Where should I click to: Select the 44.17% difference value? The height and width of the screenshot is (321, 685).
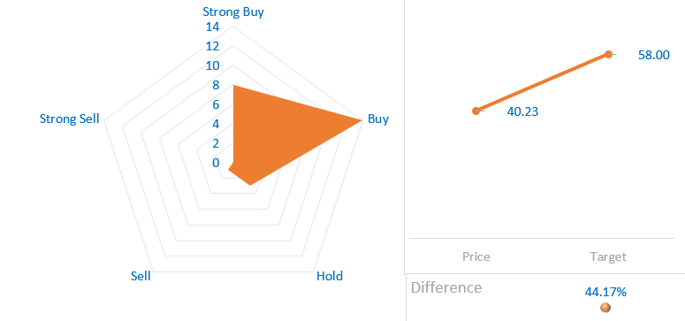point(605,292)
